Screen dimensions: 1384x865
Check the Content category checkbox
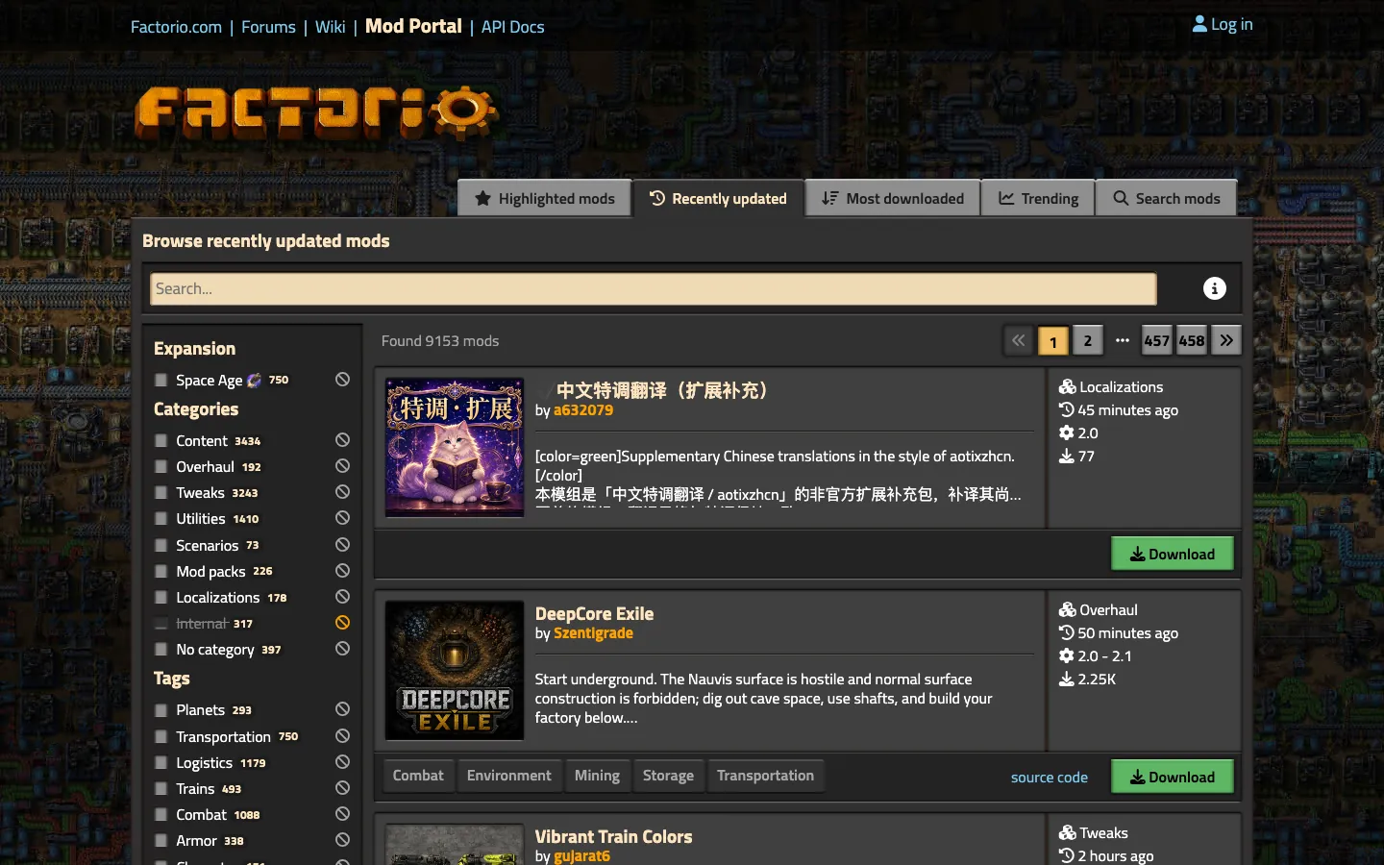coord(161,441)
